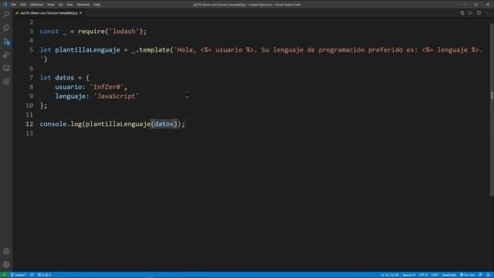This screenshot has height=278, width=494.
Task: Run the code with the play icon
Action: click(470, 13)
